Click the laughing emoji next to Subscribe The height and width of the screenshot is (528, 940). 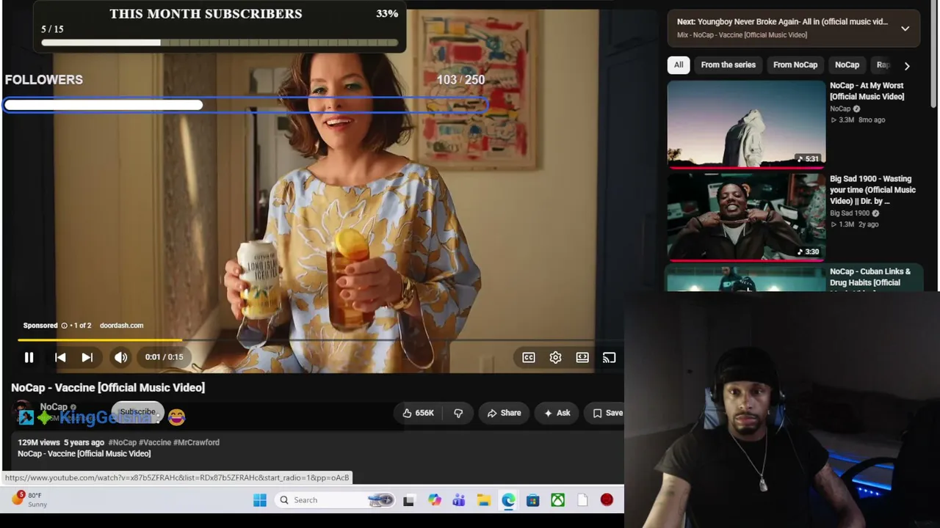176,417
